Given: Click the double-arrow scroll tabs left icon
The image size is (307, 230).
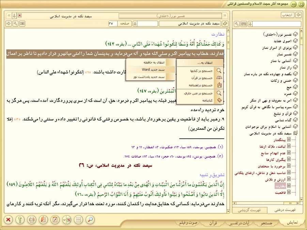Looking at the screenshot, I should 9,15.
